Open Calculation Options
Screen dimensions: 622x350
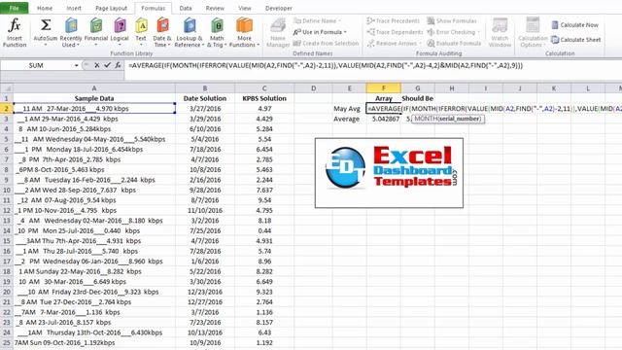coord(533,32)
